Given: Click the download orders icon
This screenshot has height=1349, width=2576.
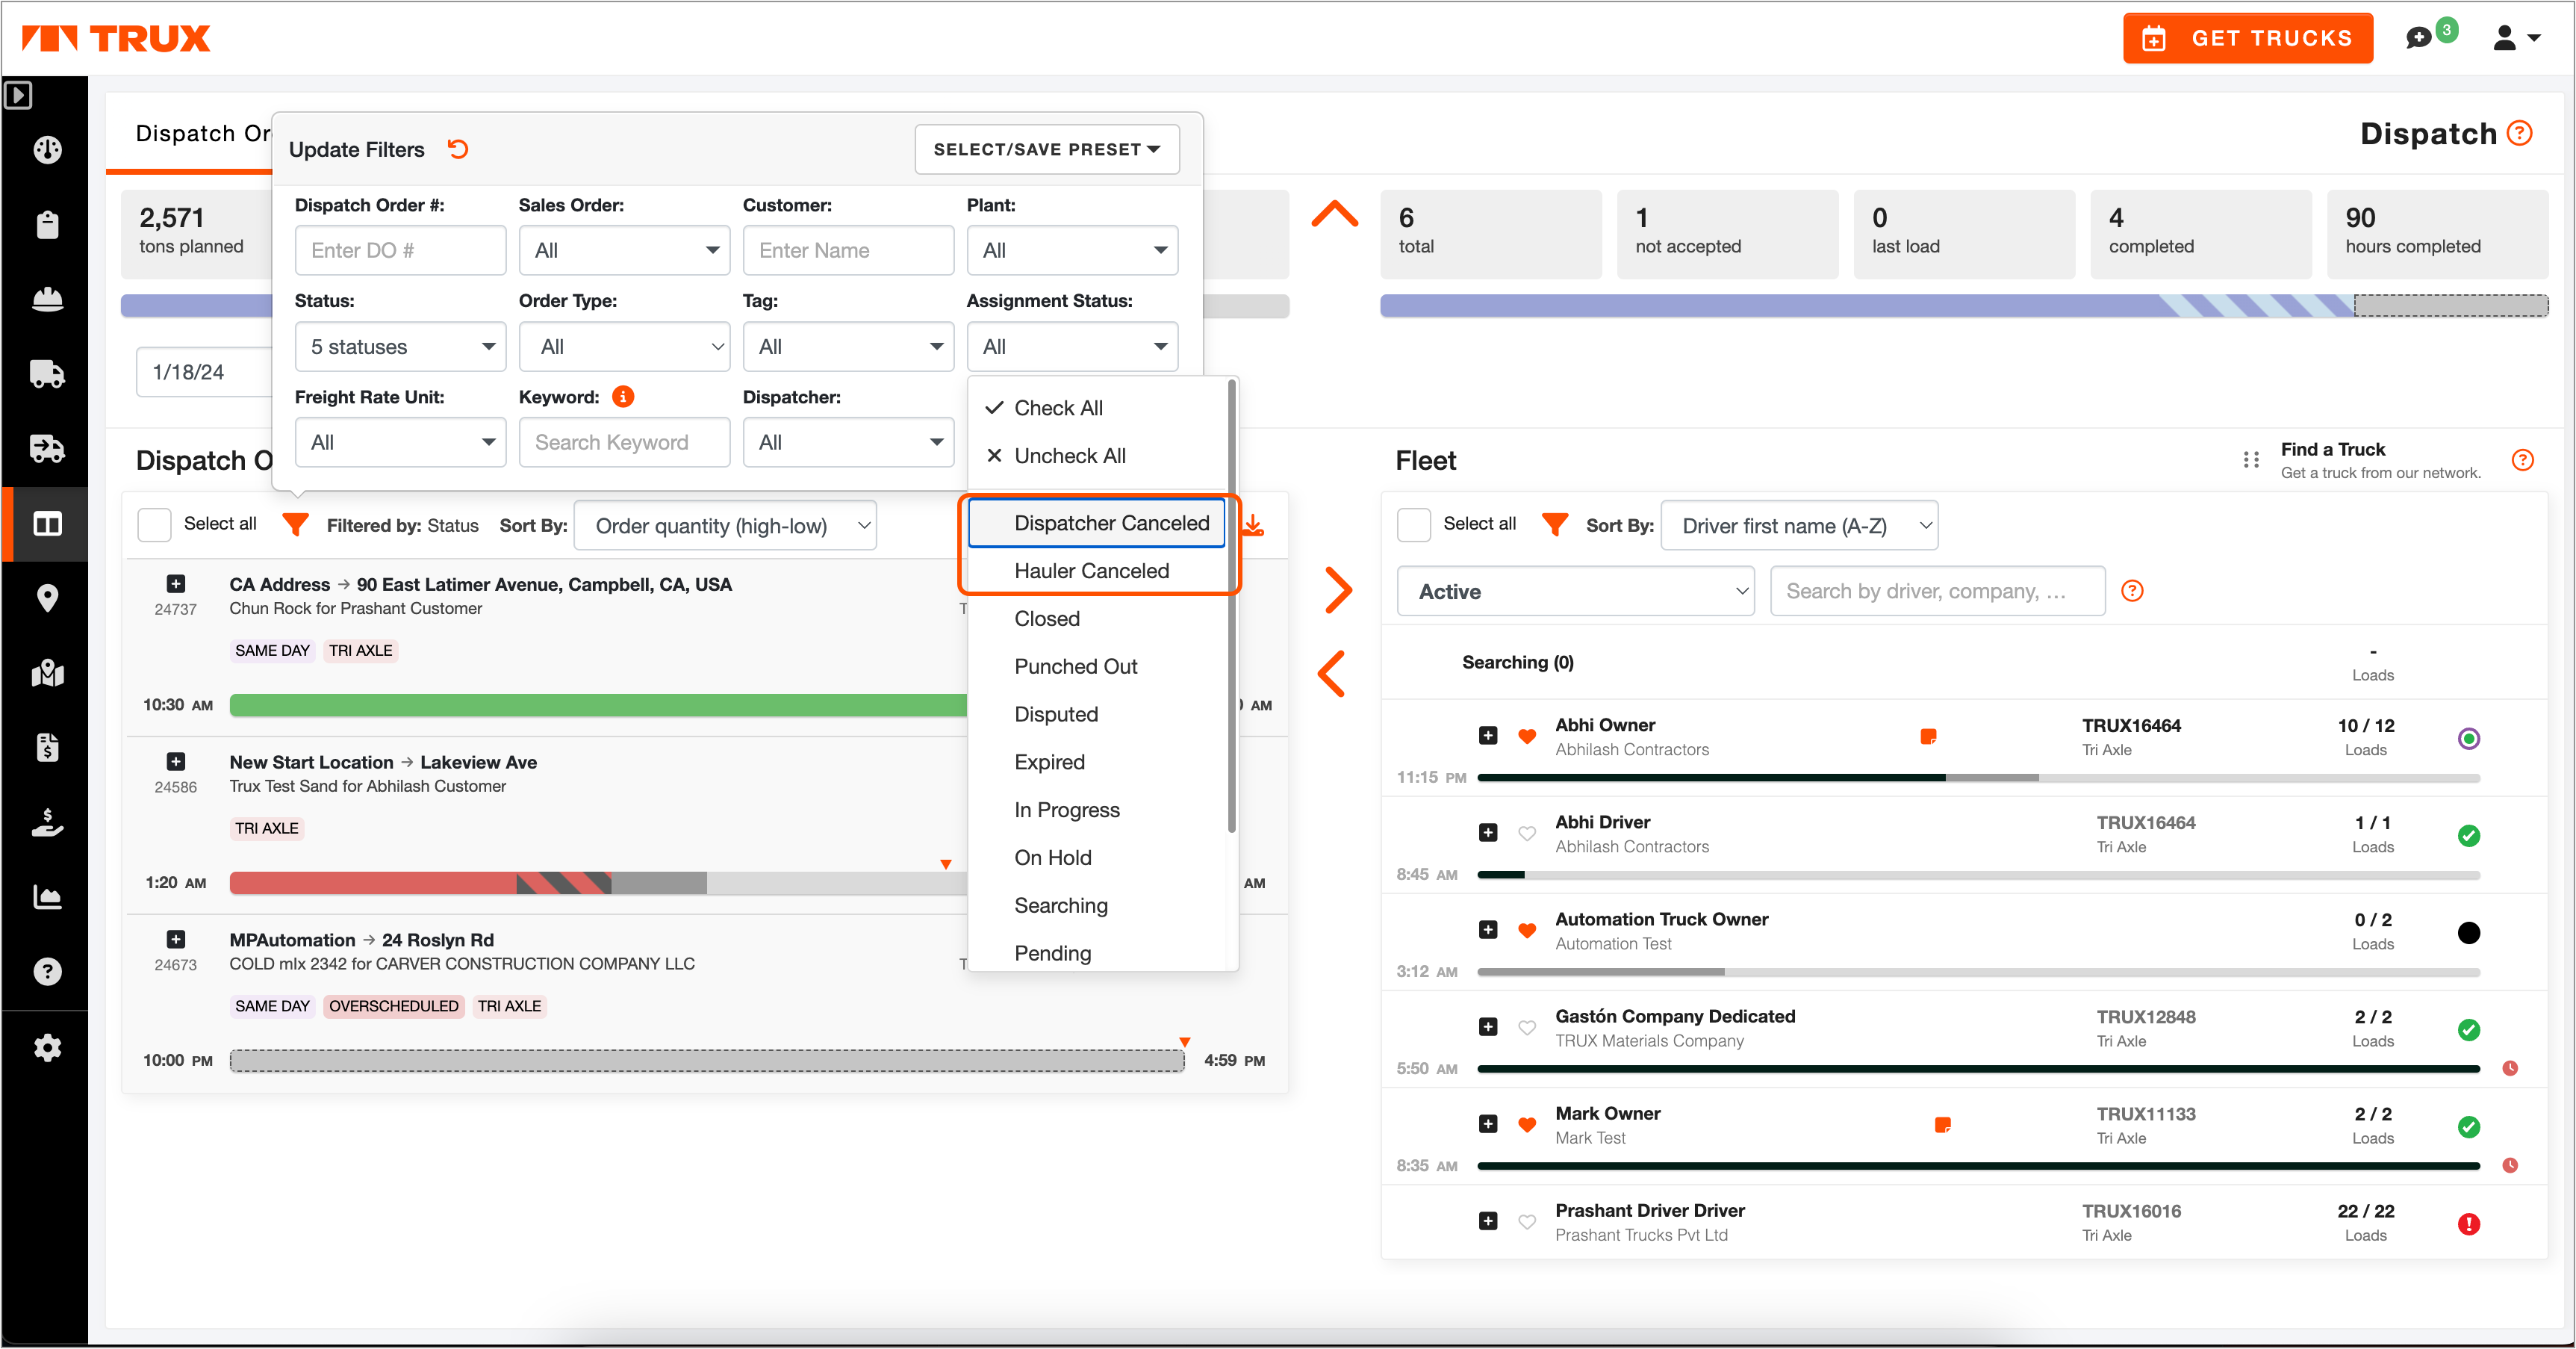Looking at the screenshot, I should coord(1253,524).
